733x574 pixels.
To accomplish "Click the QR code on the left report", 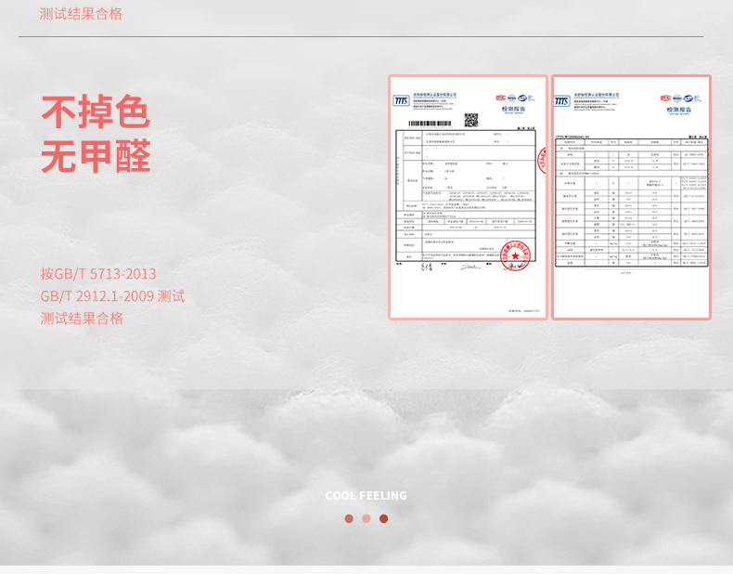I will click(471, 120).
